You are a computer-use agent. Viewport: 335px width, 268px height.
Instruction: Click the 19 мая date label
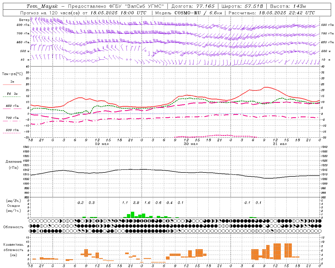tap(102, 144)
